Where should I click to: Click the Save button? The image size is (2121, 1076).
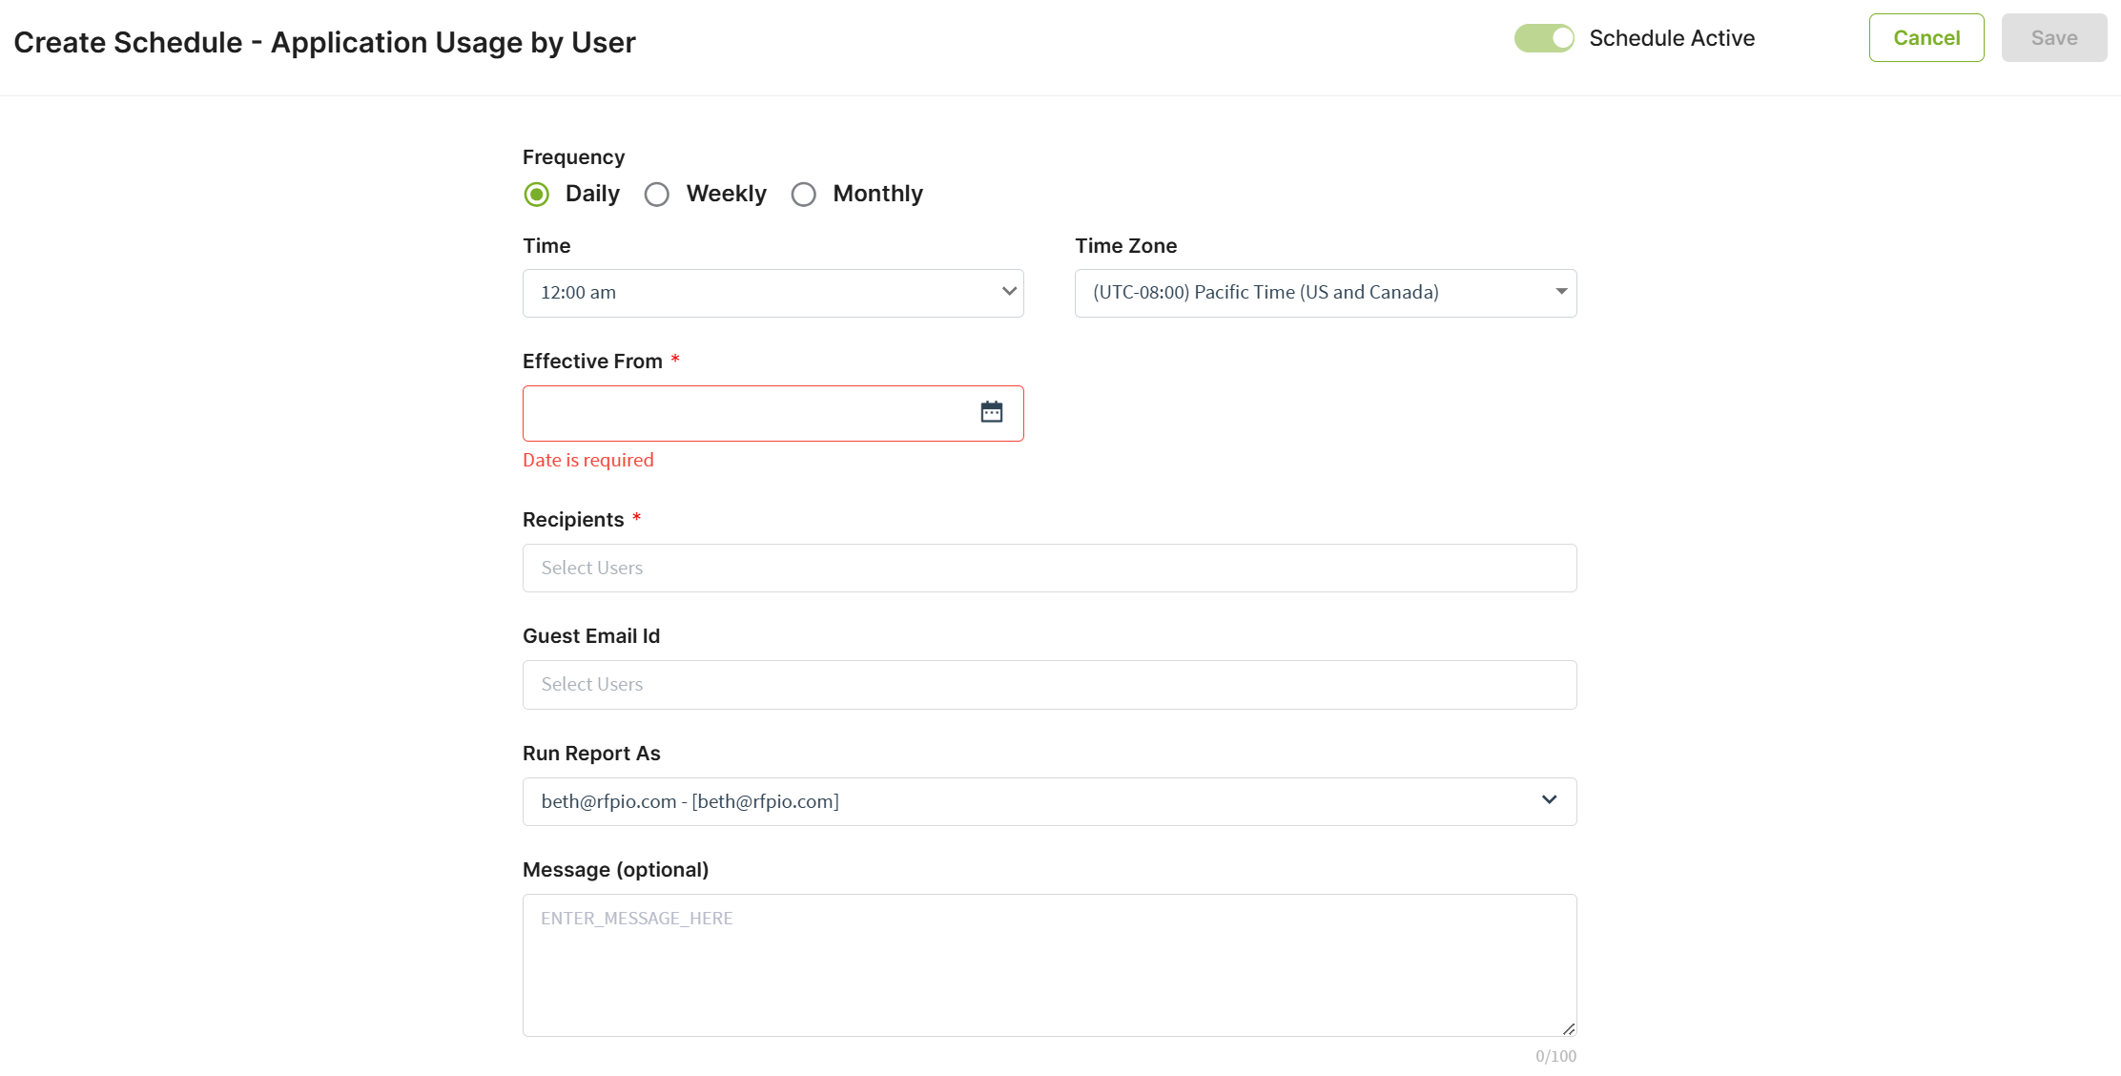tap(2053, 38)
